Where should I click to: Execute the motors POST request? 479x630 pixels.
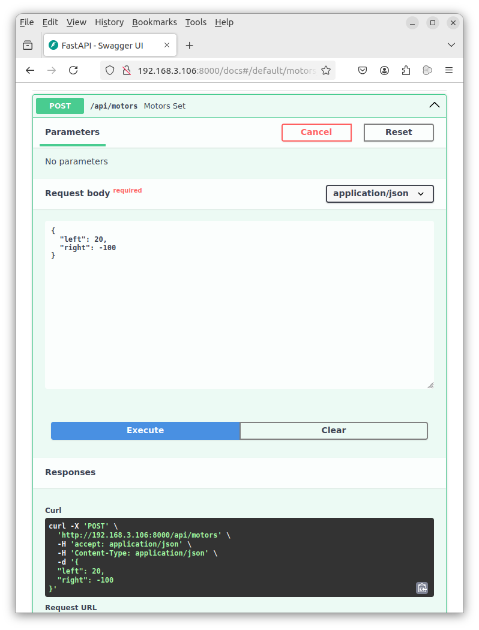click(x=145, y=431)
